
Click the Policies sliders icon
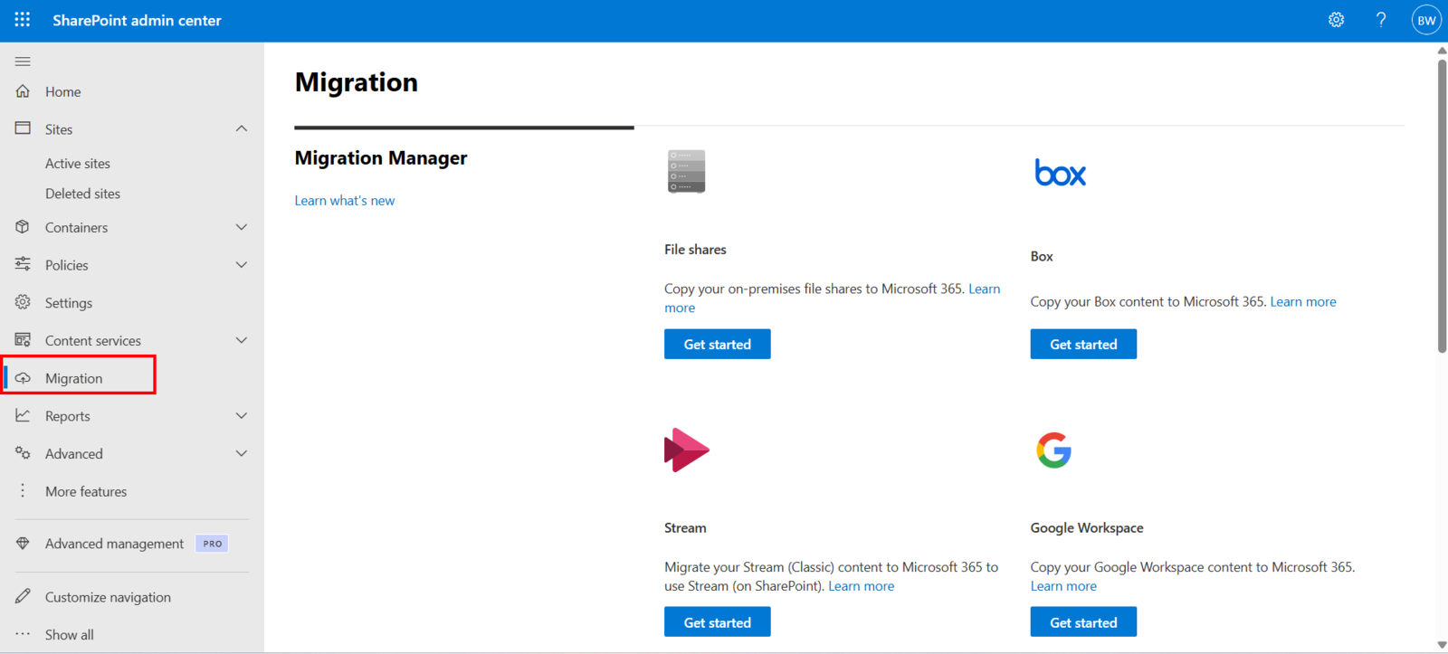[23, 264]
